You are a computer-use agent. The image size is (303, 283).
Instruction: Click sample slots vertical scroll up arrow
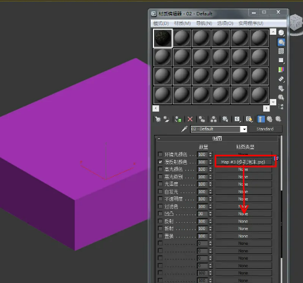[273, 31]
